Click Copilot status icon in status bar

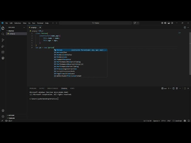coord(185,121)
